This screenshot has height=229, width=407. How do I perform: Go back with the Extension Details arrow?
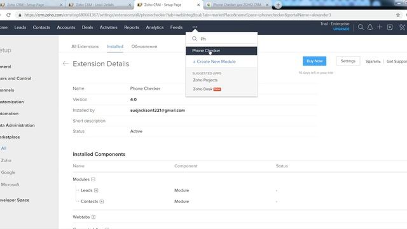[66, 64]
